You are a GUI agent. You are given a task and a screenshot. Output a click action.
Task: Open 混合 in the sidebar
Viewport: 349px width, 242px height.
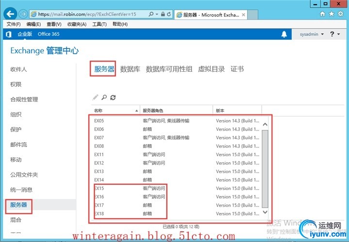(16, 220)
